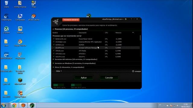Sort processes by CPU column
This screenshot has height=108, width=193.
point(106,33)
